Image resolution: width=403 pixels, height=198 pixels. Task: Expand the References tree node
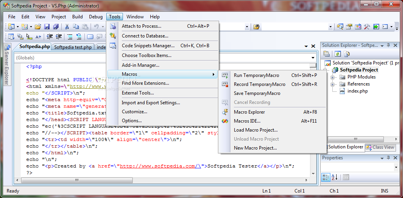pyautogui.click(x=333, y=84)
